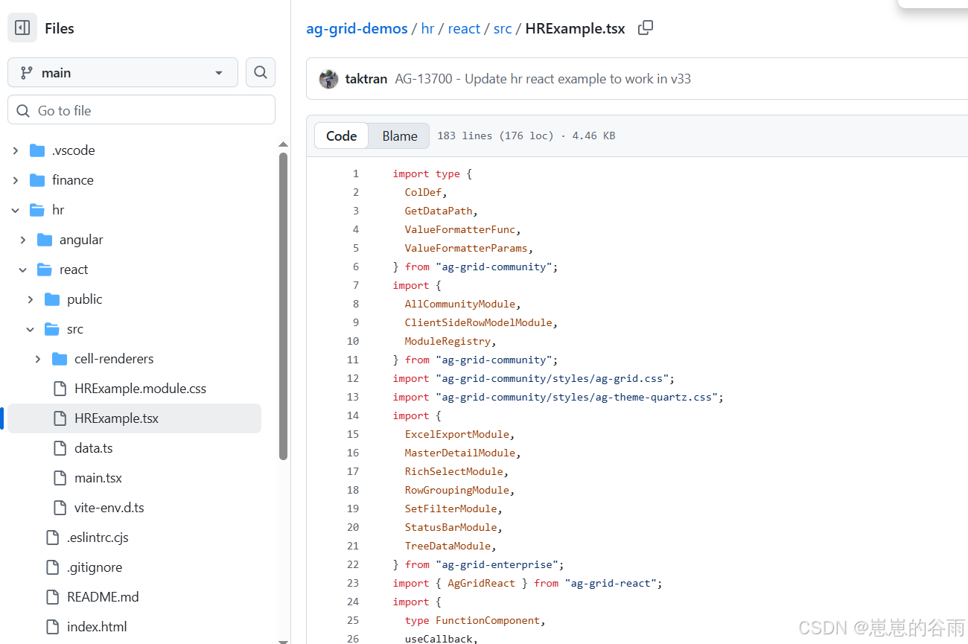This screenshot has width=968, height=644.
Task: Select HRExample.tsx in the file tree
Action: (x=134, y=418)
